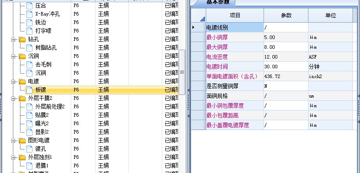
Task: Click the 项目 column header
Action: click(235, 16)
